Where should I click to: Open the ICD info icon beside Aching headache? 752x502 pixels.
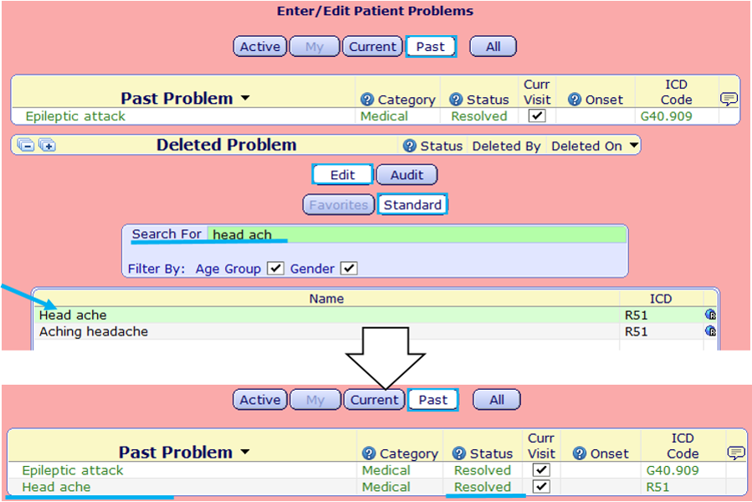click(x=710, y=331)
